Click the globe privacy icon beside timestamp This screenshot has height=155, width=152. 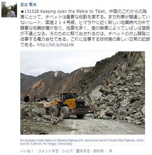[x=111, y=151]
